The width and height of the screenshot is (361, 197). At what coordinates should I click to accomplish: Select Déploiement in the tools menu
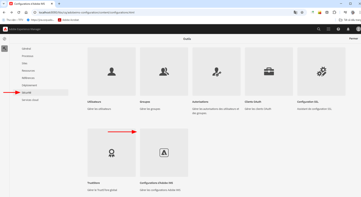pos(29,85)
